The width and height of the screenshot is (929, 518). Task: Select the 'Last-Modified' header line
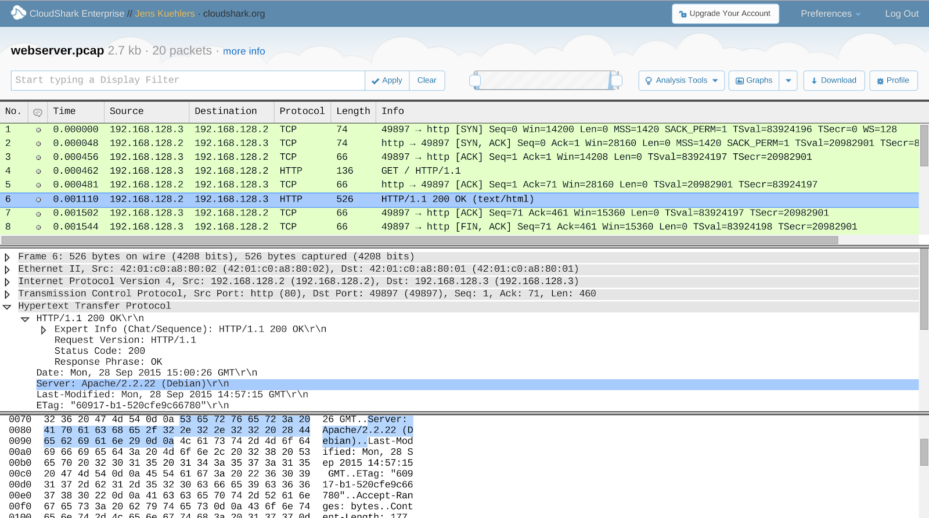(x=172, y=395)
